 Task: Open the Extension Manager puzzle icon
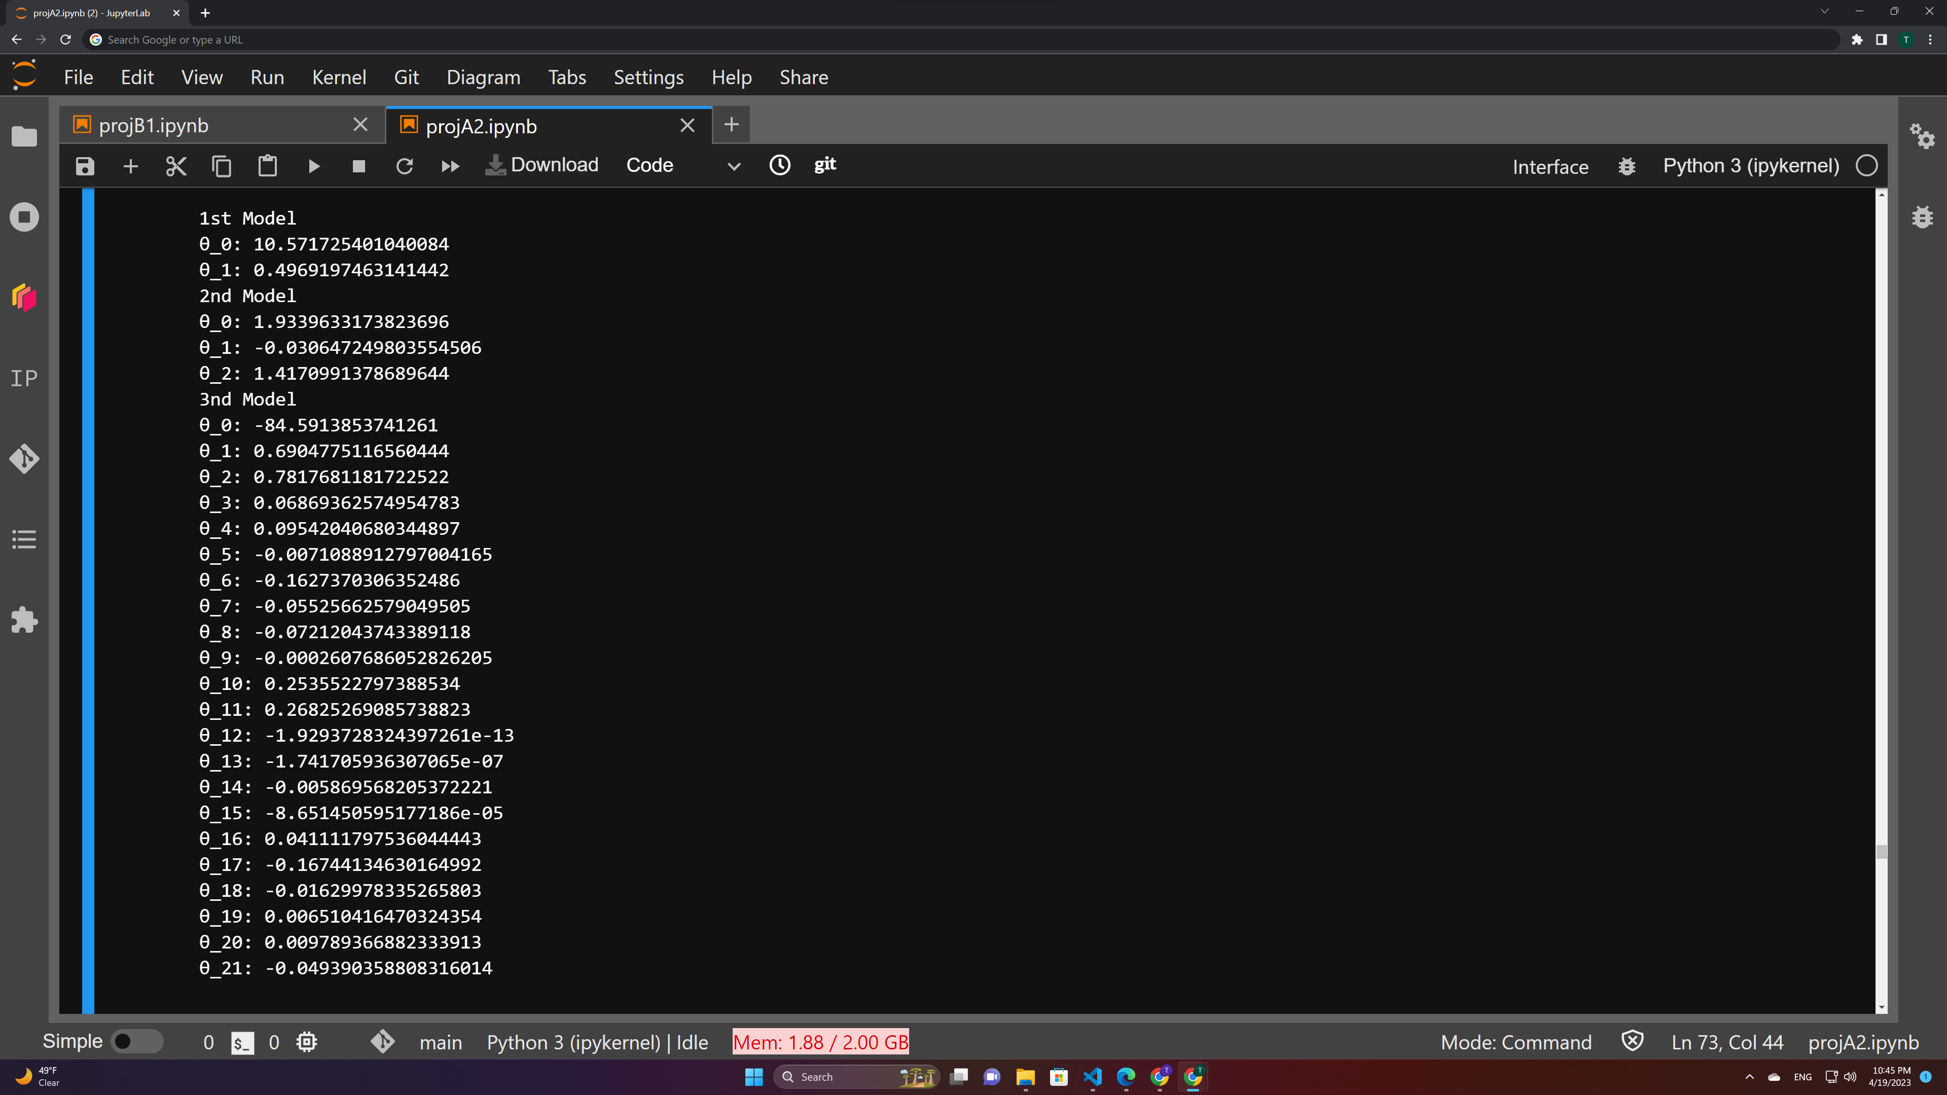[24, 620]
